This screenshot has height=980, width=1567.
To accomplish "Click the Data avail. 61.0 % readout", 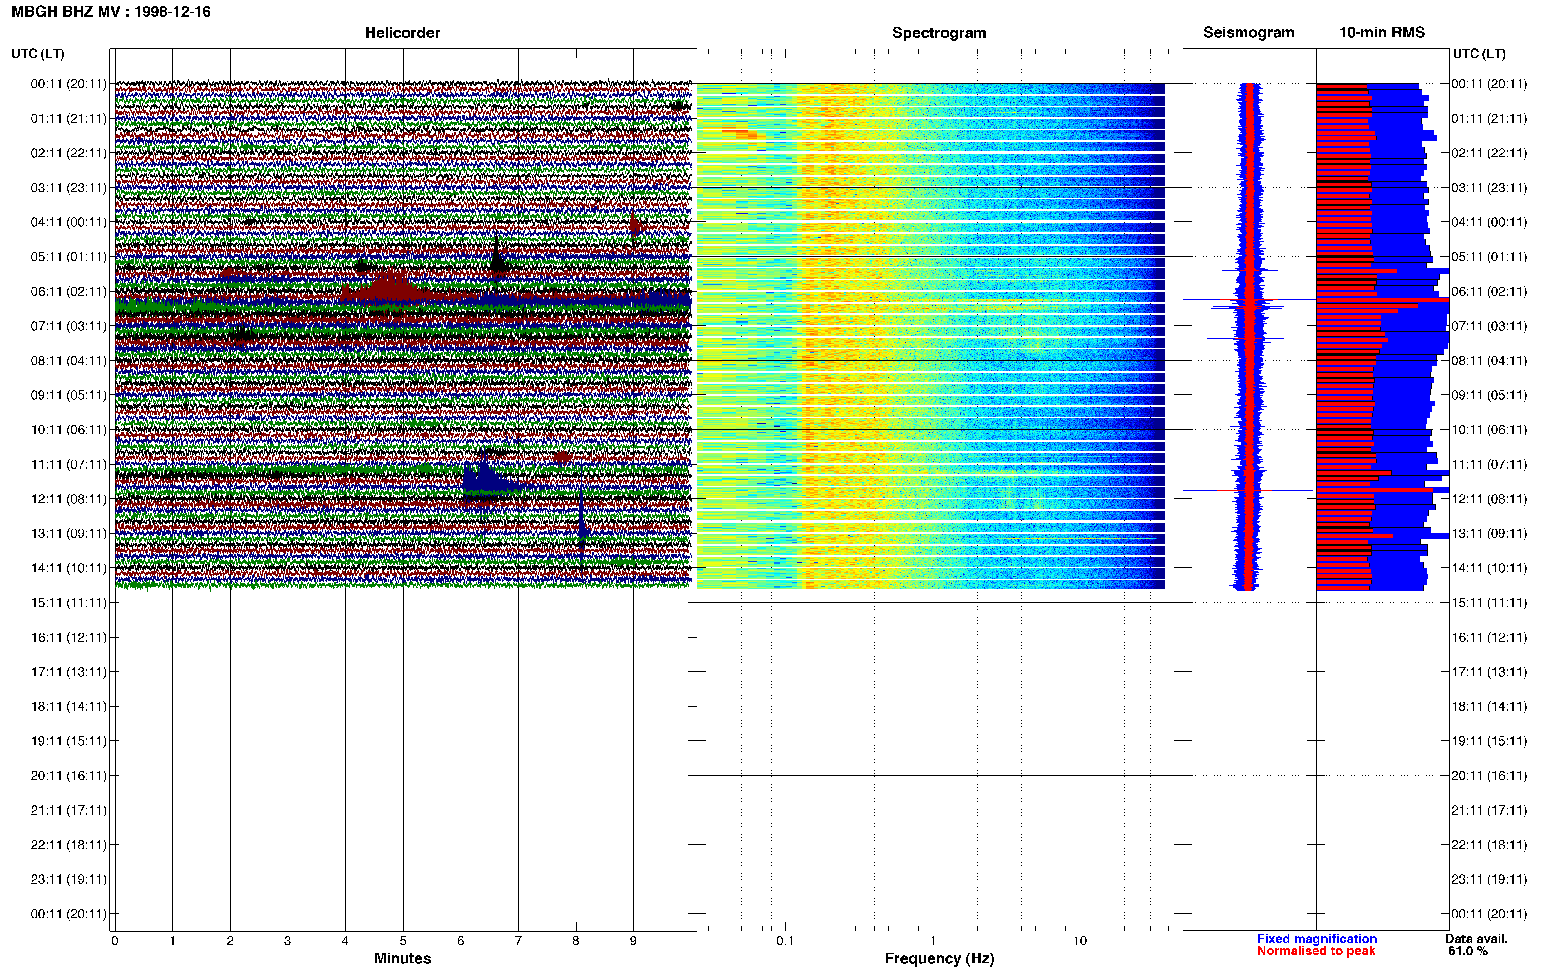I will pos(1476,944).
